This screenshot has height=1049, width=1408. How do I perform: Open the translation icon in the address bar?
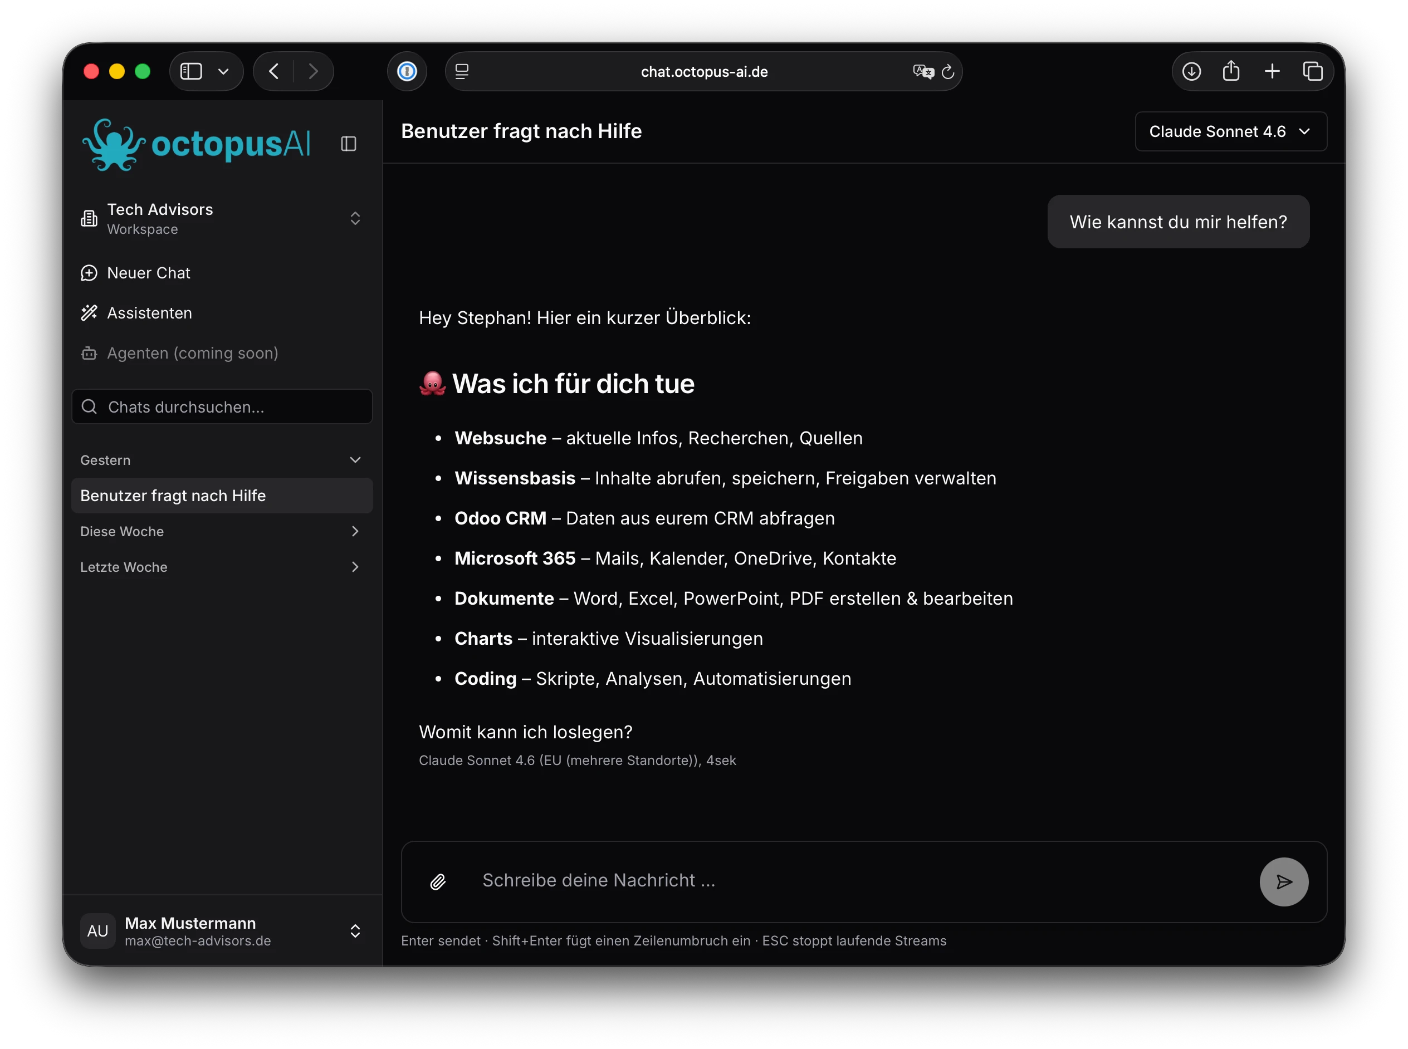coord(923,71)
